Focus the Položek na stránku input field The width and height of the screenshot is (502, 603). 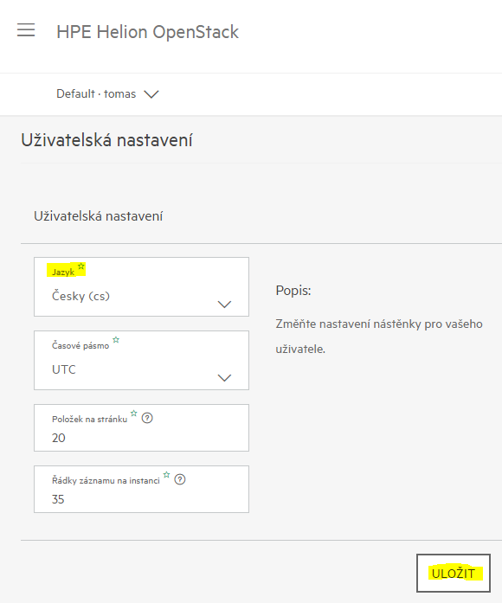(x=142, y=427)
